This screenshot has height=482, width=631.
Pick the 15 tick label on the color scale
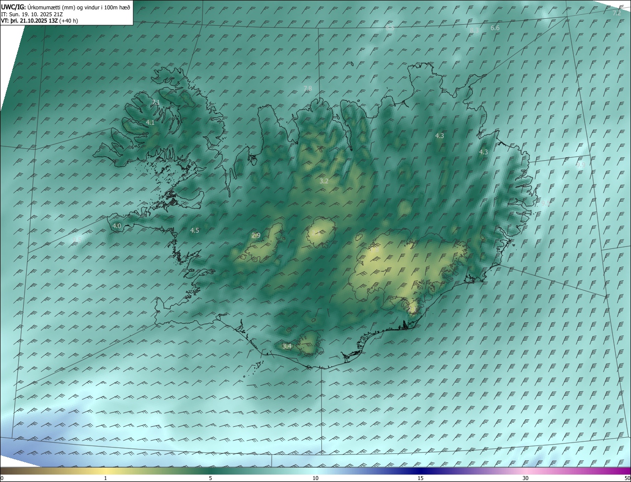point(421,479)
